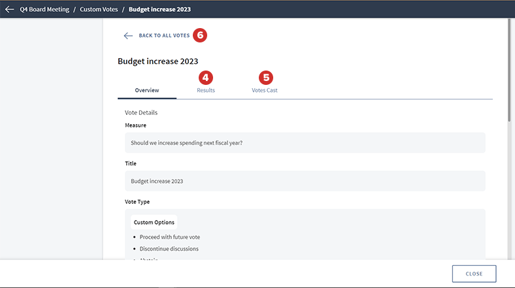
Task: Click the arrow icon beside Back to All Votes
Action: click(x=128, y=36)
